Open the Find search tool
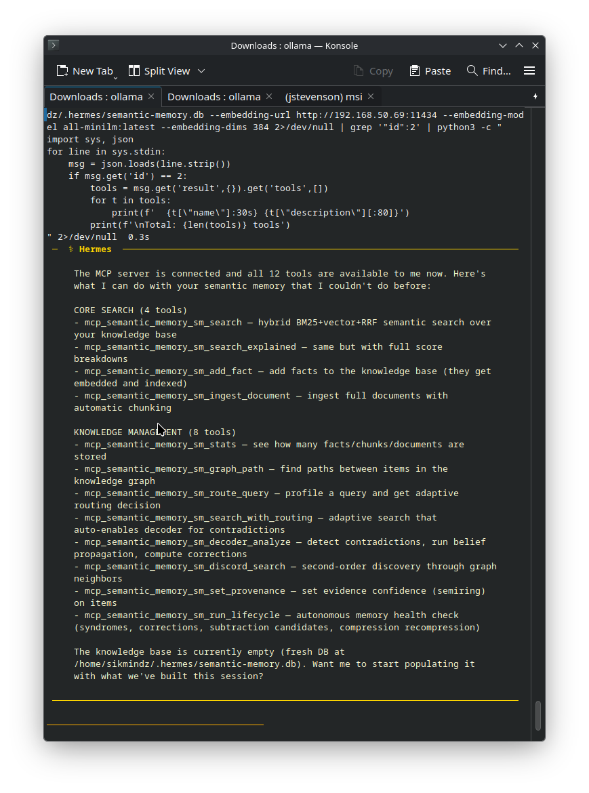The height and width of the screenshot is (793, 589). point(489,70)
